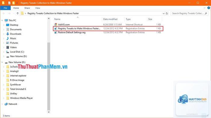
Task: Sort files by Size column
Action: click(150, 19)
